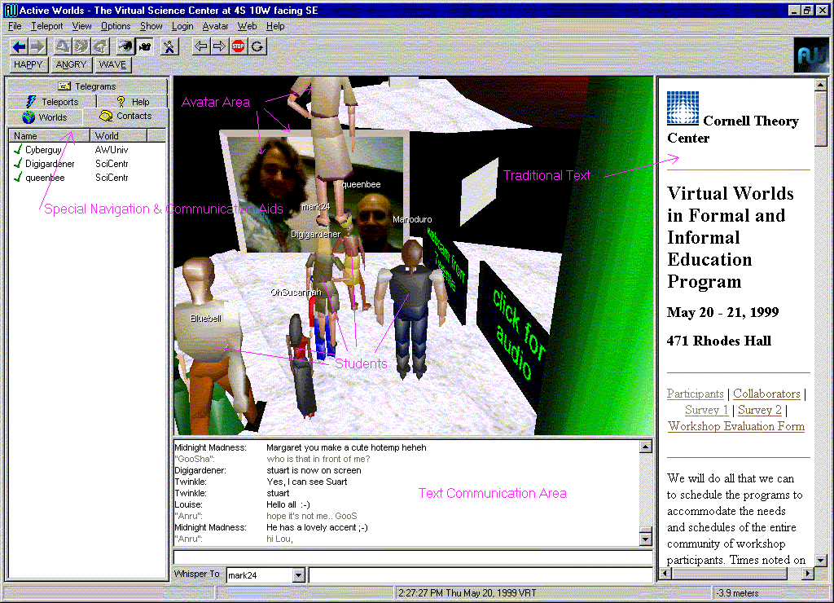Click the whisper message input field
The width and height of the screenshot is (834, 603).
[481, 575]
